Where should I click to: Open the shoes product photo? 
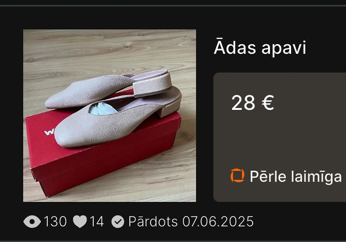point(110,115)
